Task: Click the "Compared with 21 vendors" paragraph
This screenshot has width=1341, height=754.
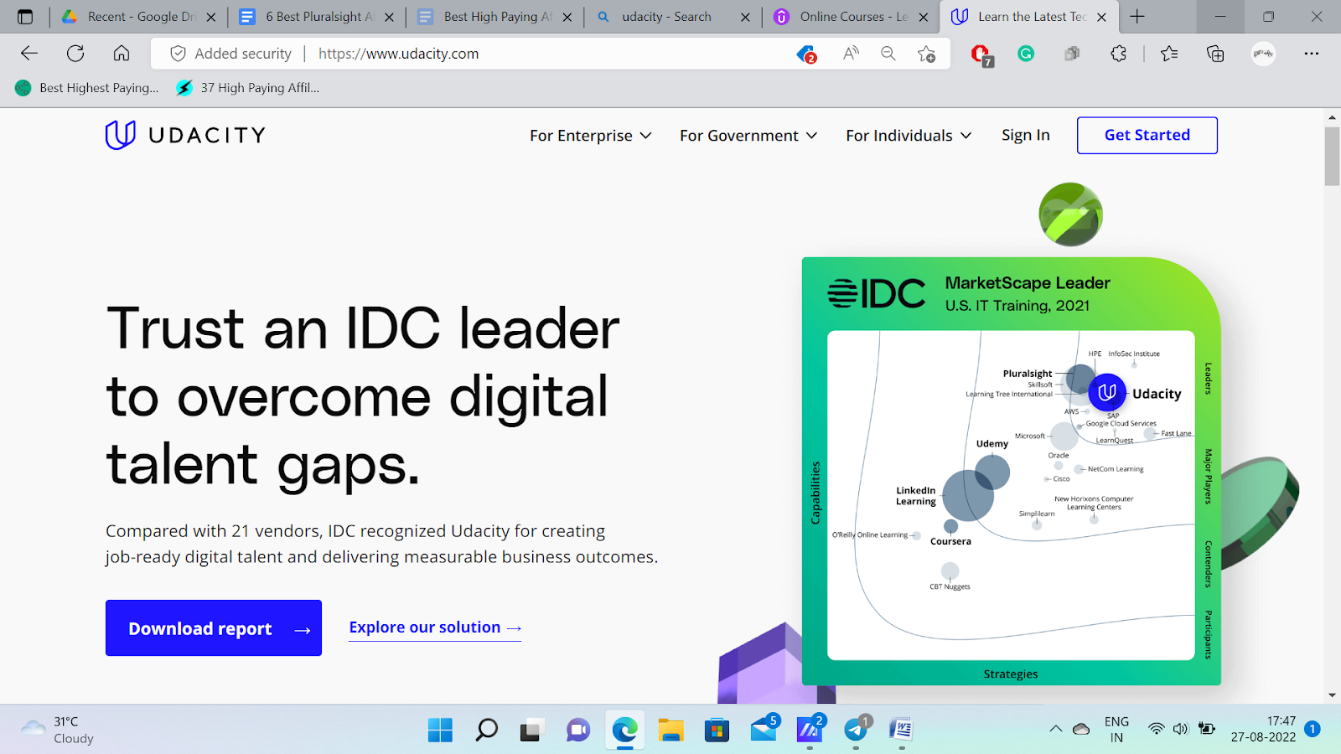Action: [382, 544]
